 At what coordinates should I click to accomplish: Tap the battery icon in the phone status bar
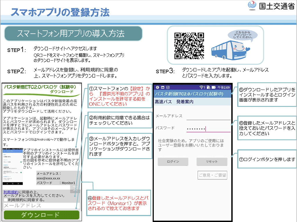coord(214,87)
